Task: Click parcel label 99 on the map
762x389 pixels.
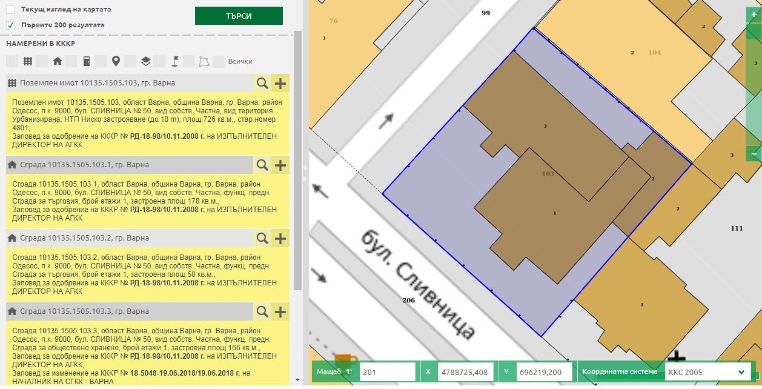Action: coord(485,12)
